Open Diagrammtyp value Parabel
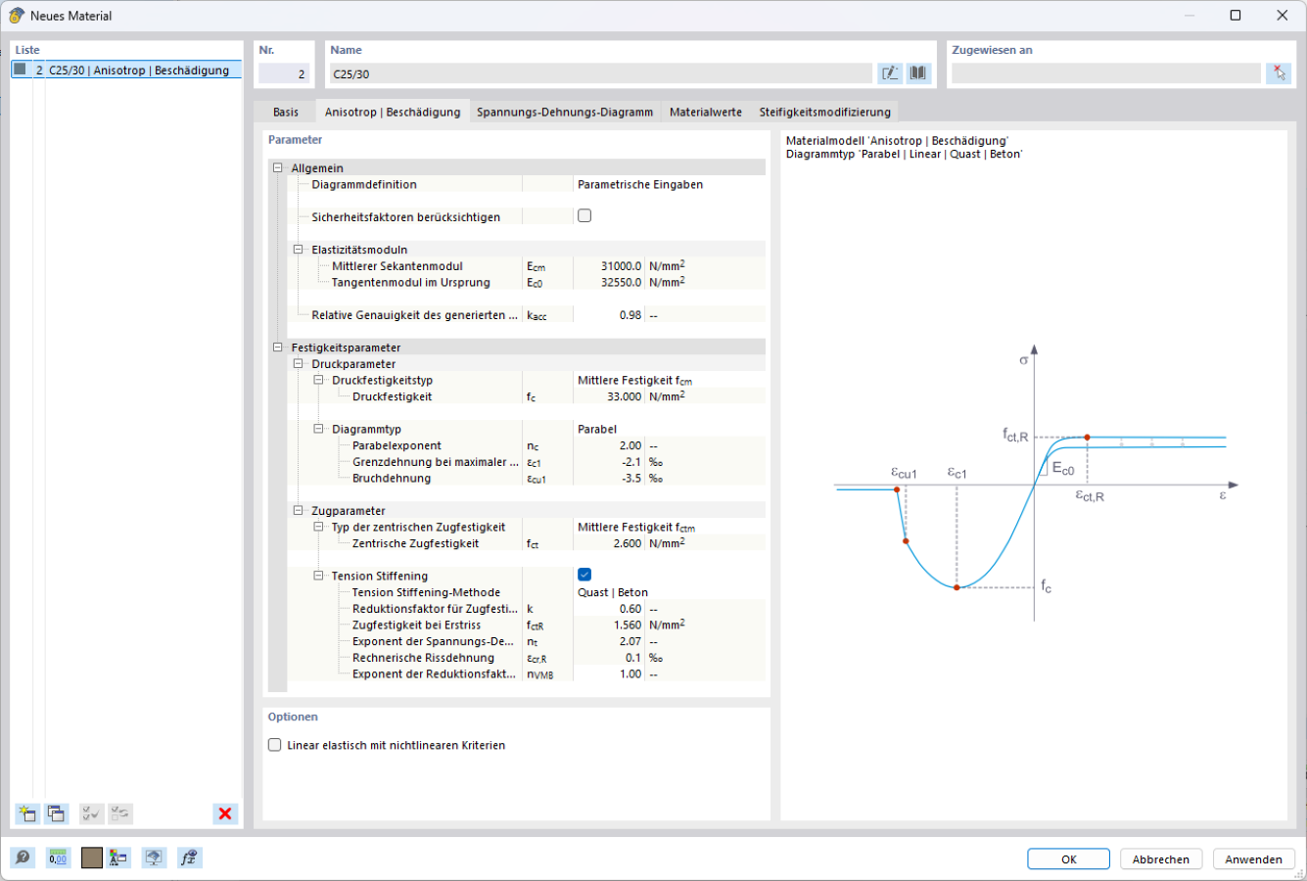 (x=670, y=429)
